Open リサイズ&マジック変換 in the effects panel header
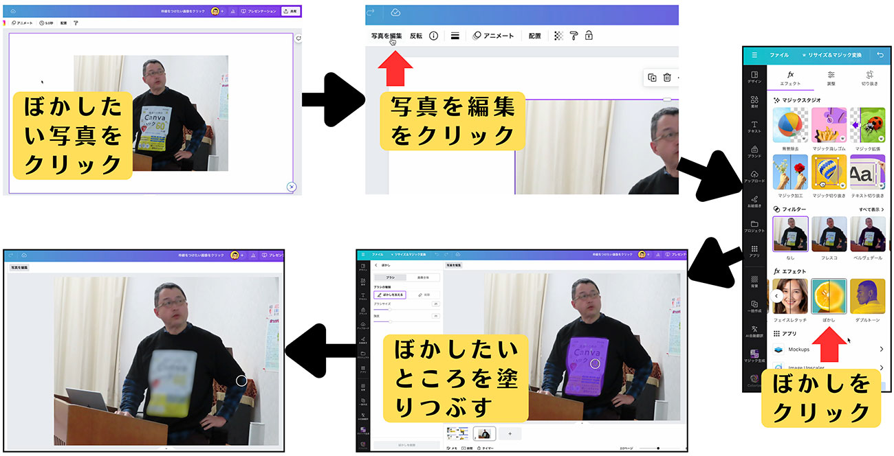894x456 pixels. (x=831, y=55)
